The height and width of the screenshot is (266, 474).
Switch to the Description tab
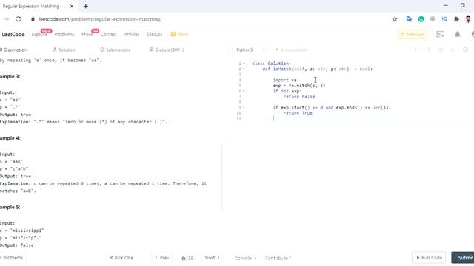pyautogui.click(x=13, y=50)
